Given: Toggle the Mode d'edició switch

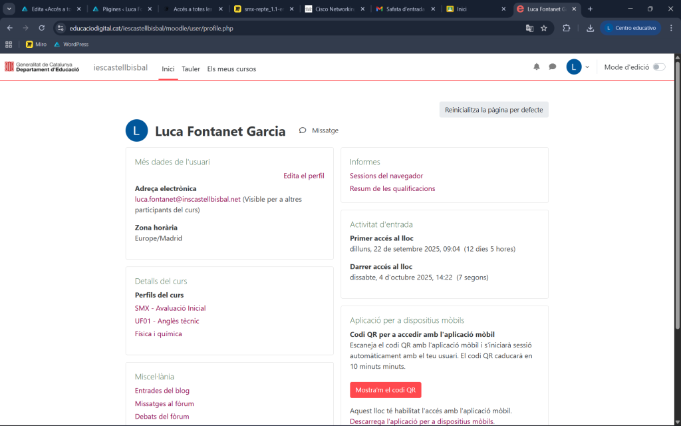Looking at the screenshot, I should (658, 67).
